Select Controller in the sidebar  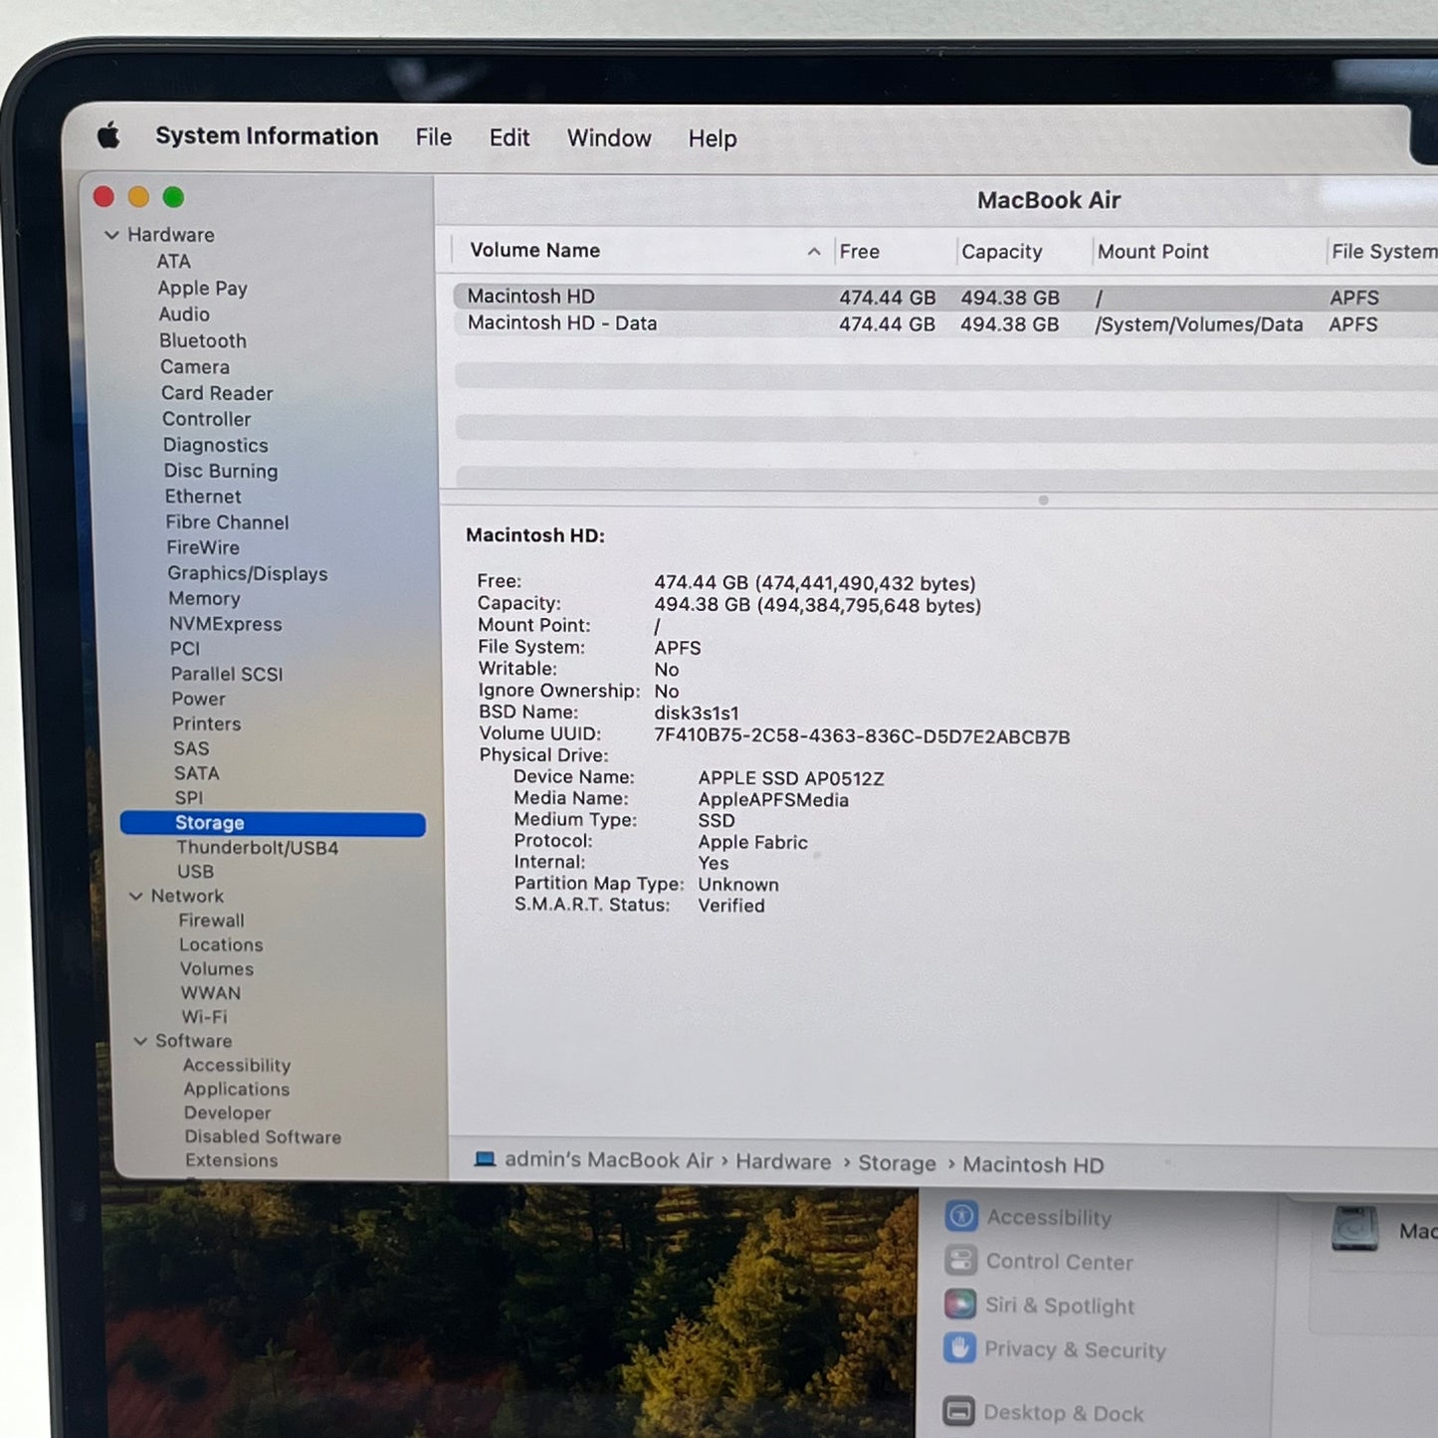tap(207, 419)
